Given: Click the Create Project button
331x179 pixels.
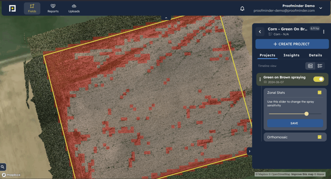Looking at the screenshot, I should point(292,44).
